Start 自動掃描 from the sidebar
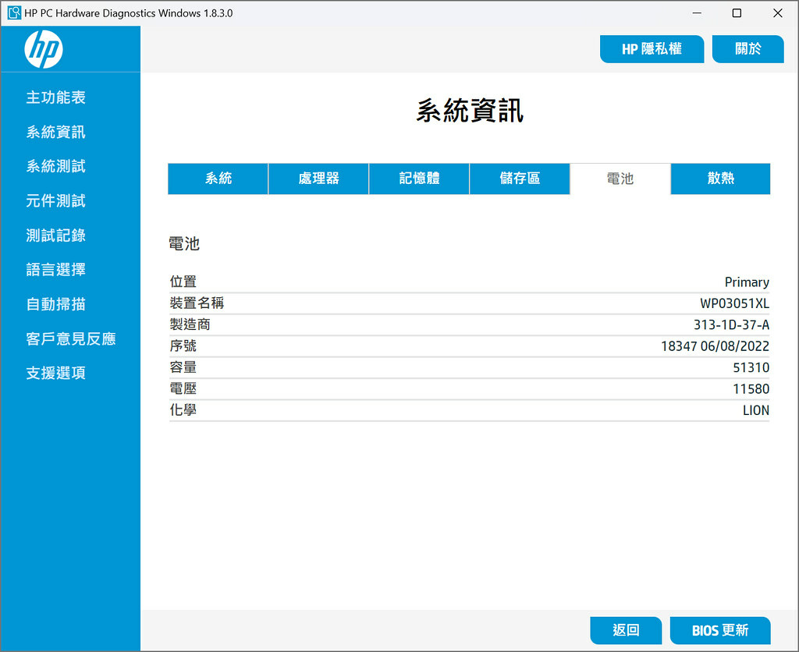Viewport: 799px width, 652px height. [55, 304]
